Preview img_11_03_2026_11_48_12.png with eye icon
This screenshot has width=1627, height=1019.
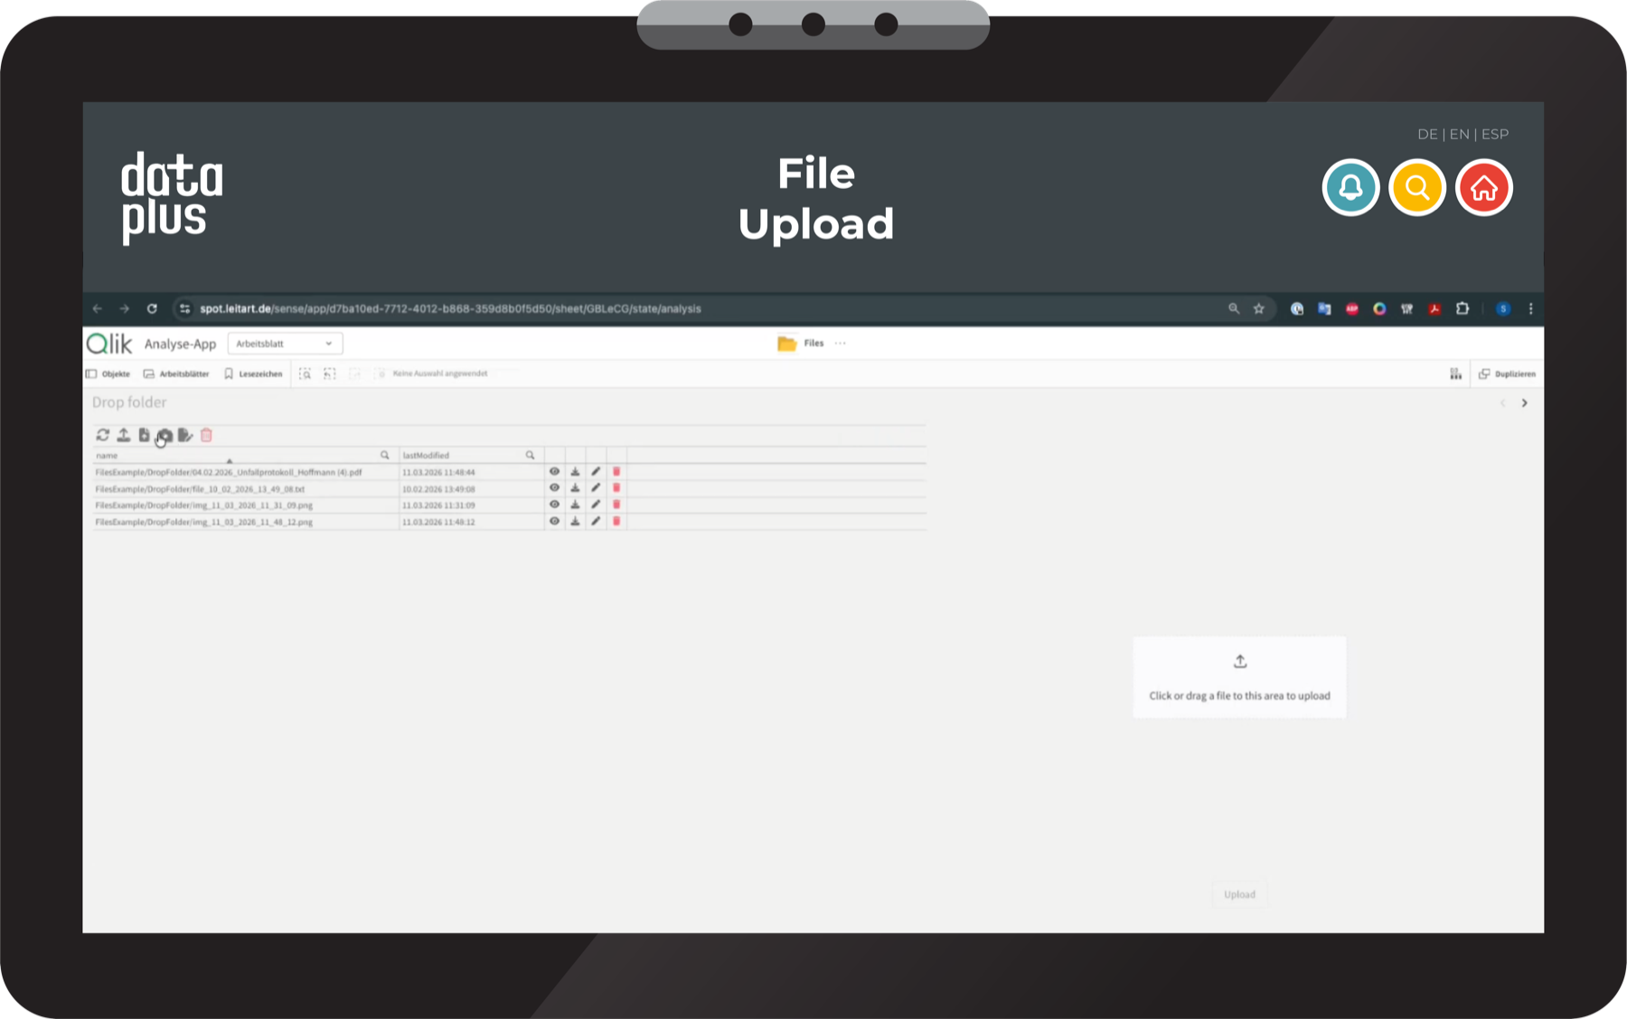coord(554,521)
